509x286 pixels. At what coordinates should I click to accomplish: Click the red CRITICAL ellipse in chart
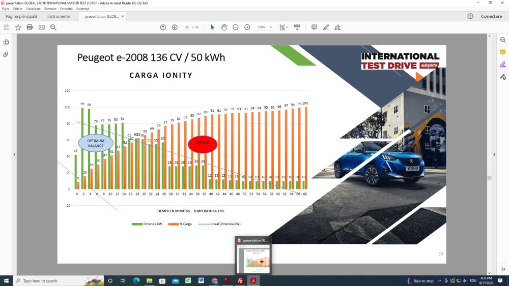203,144
